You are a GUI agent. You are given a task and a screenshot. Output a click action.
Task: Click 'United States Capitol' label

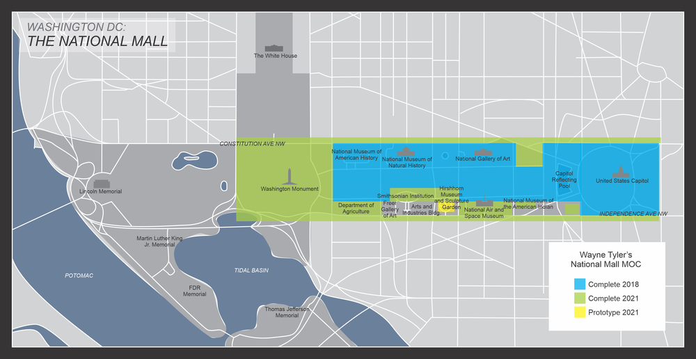(622, 181)
